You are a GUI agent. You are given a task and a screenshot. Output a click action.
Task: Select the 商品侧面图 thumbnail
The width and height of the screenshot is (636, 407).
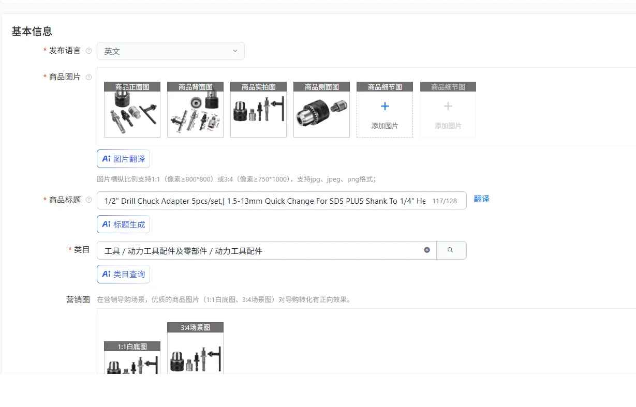coord(321,110)
